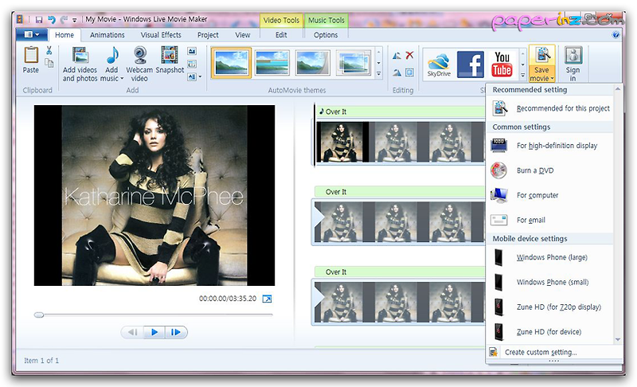The width and height of the screenshot is (637, 387).
Task: Open the Video Tools Edit tab
Action: tap(281, 35)
